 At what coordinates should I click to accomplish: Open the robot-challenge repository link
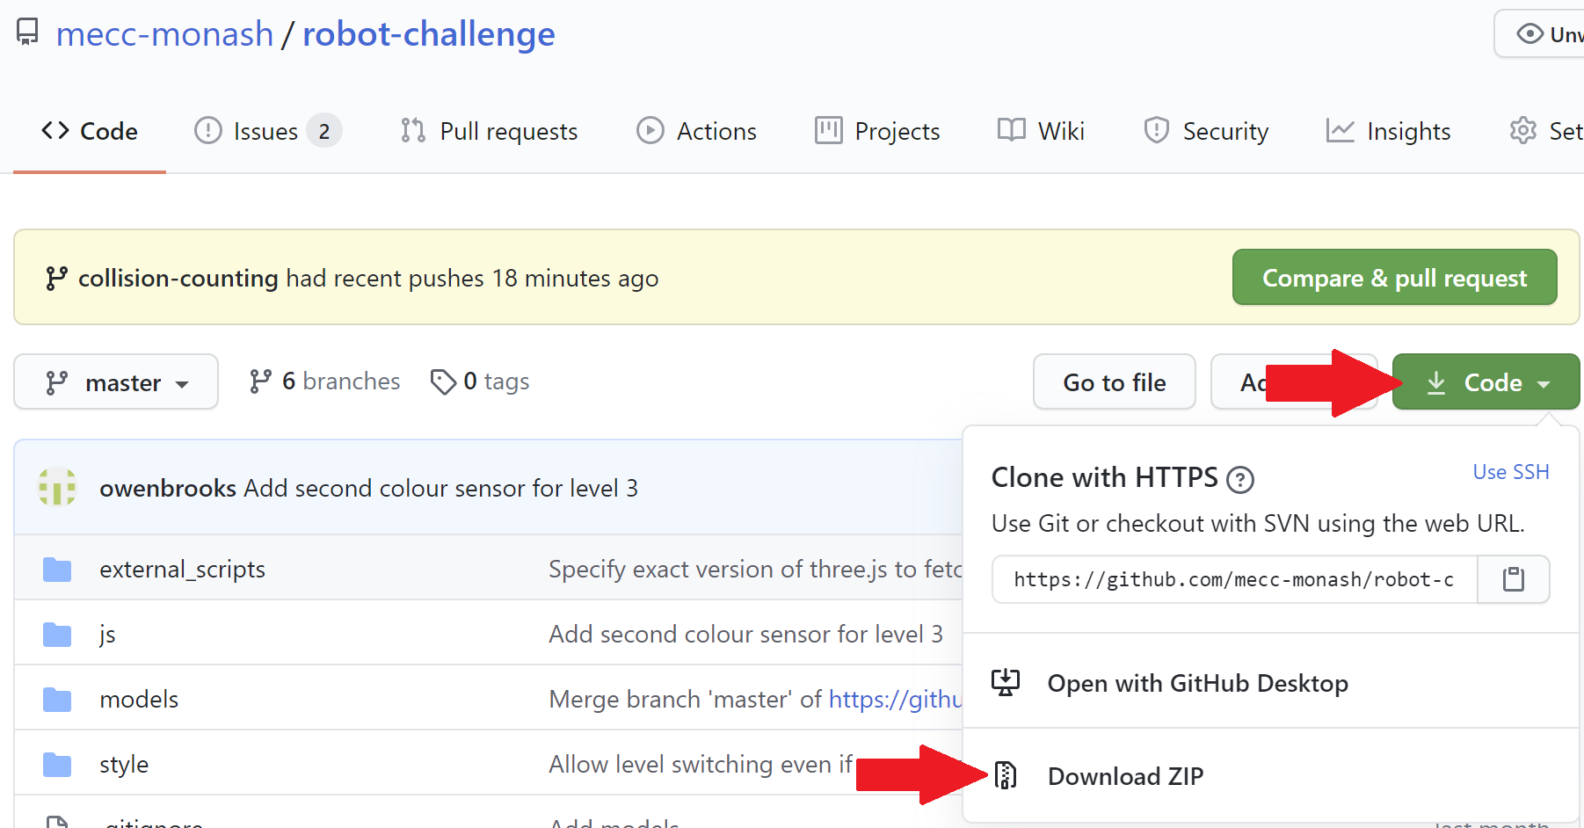429,34
